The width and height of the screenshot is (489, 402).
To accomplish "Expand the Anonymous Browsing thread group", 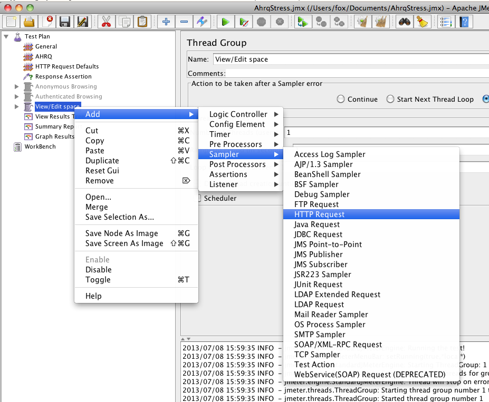I will (17, 86).
